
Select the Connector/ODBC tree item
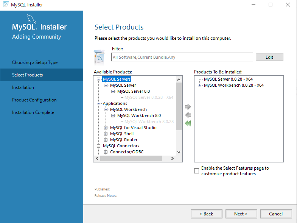tap(127, 152)
